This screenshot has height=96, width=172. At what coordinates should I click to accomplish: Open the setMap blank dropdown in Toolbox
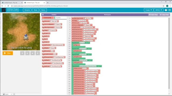pyautogui.click(x=52, y=30)
